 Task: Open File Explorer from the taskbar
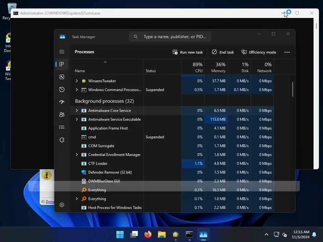click(x=162, y=234)
